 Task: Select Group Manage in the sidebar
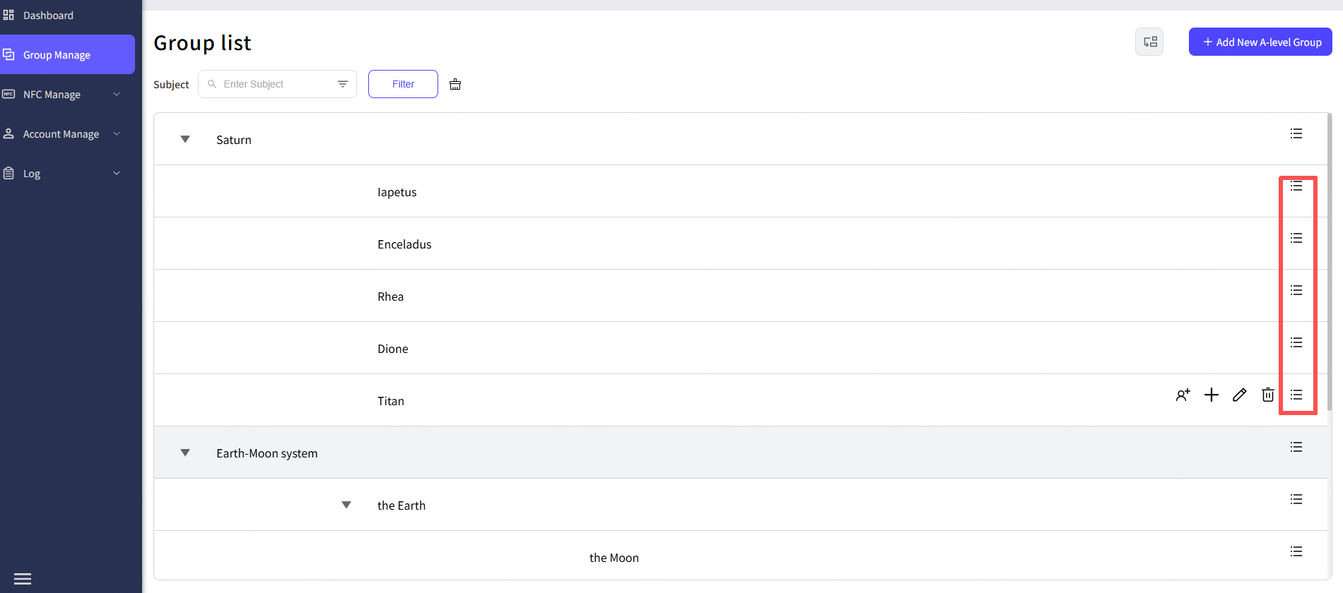57,55
